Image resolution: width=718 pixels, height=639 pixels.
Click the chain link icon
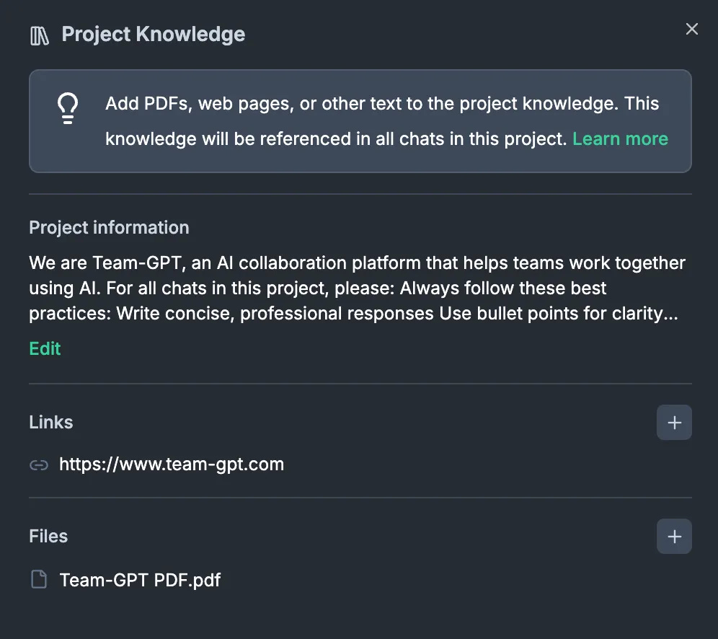[39, 465]
